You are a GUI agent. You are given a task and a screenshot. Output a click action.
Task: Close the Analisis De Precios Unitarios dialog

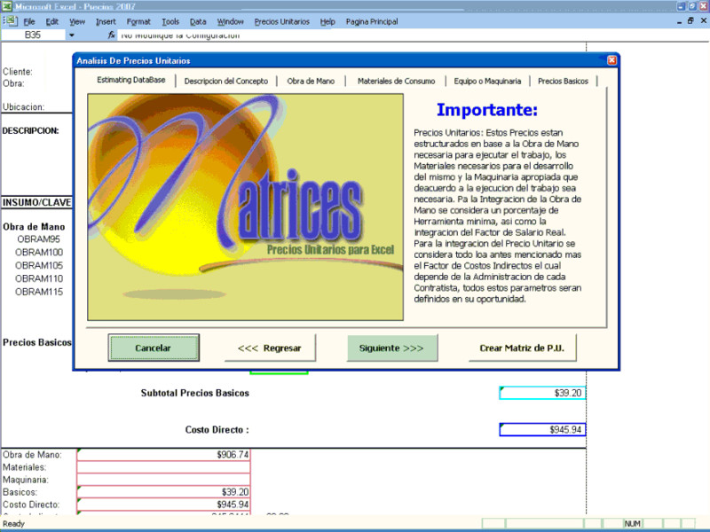[x=611, y=60]
